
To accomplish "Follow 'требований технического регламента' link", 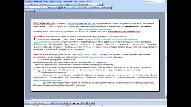I will (95, 57).
